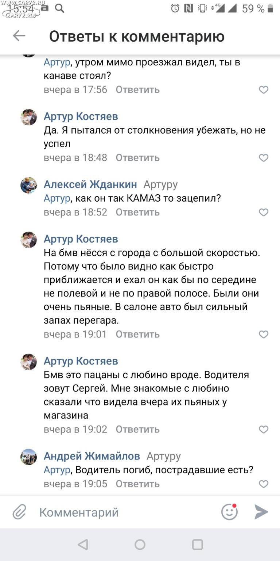Like the 17:56 comment about канаве
This screenshot has height=561, width=280.
tap(264, 90)
